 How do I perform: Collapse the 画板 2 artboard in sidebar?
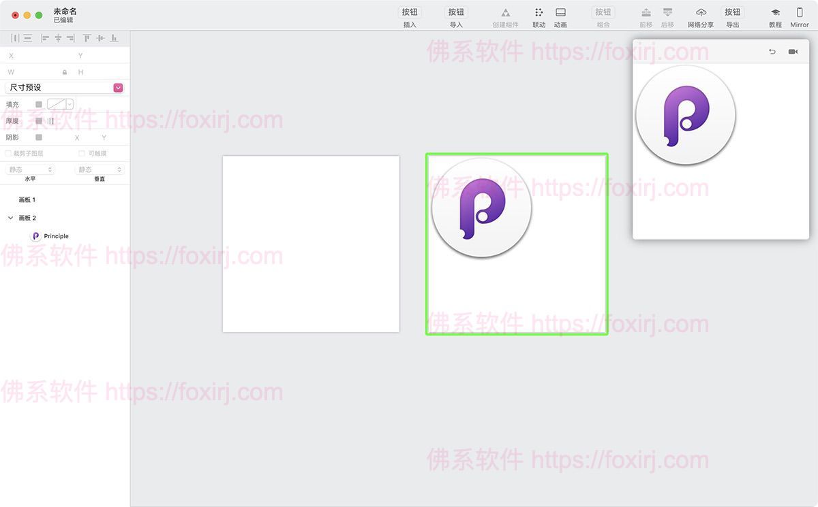coord(10,218)
